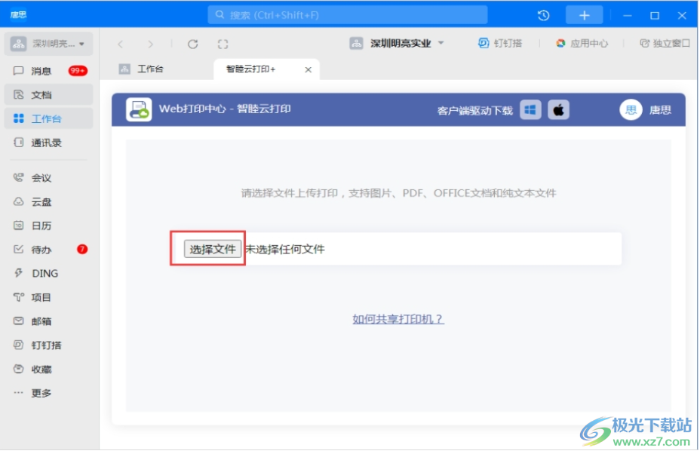The width and height of the screenshot is (700, 454).
Task: Click the 唐思 username in header
Action: 660,110
